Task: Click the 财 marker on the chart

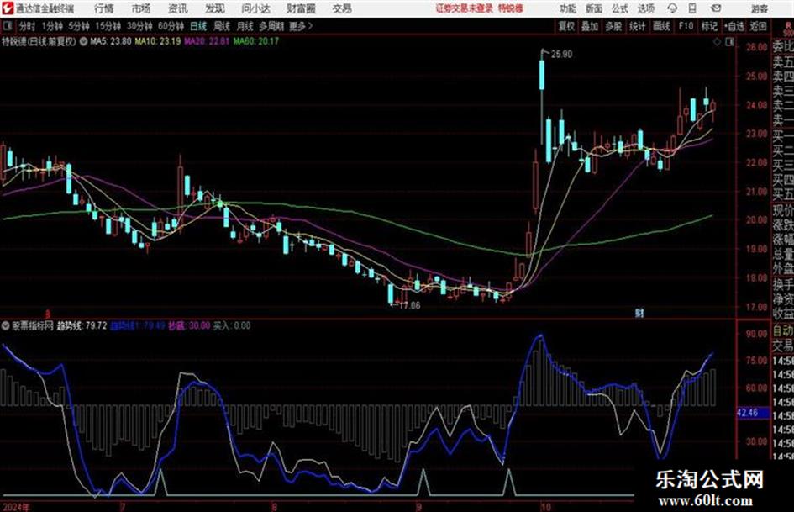Action: pyautogui.click(x=639, y=313)
